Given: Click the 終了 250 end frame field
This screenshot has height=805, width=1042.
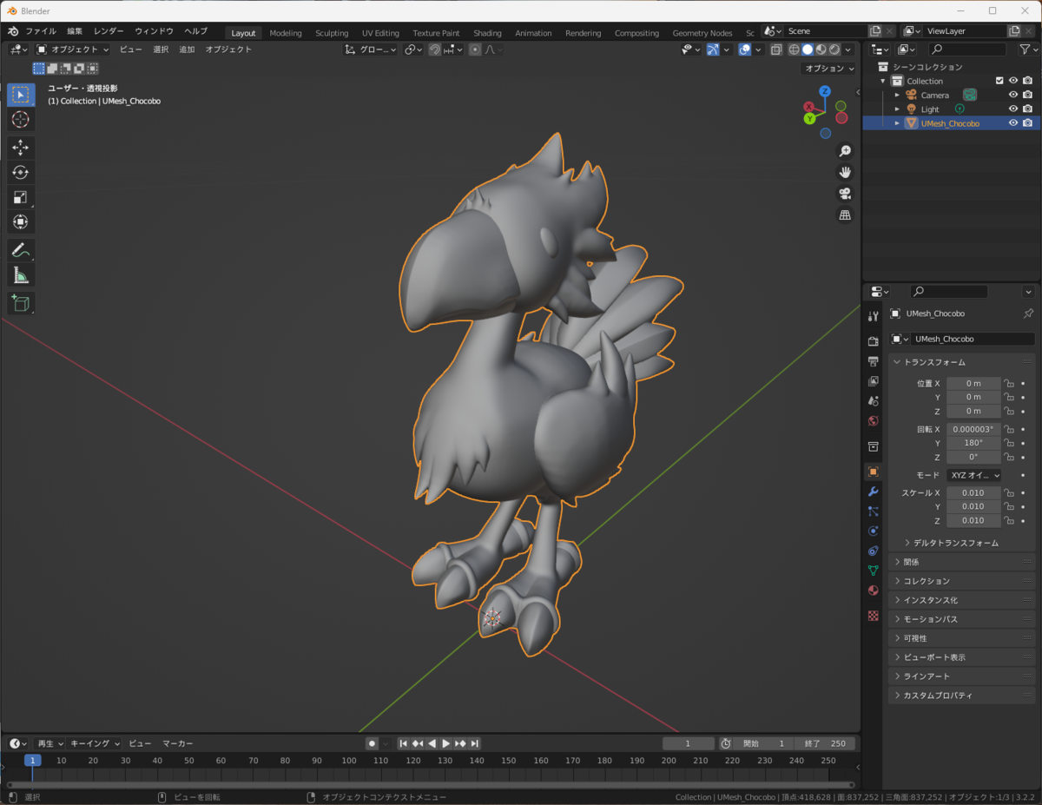Looking at the screenshot, I should click(x=825, y=743).
